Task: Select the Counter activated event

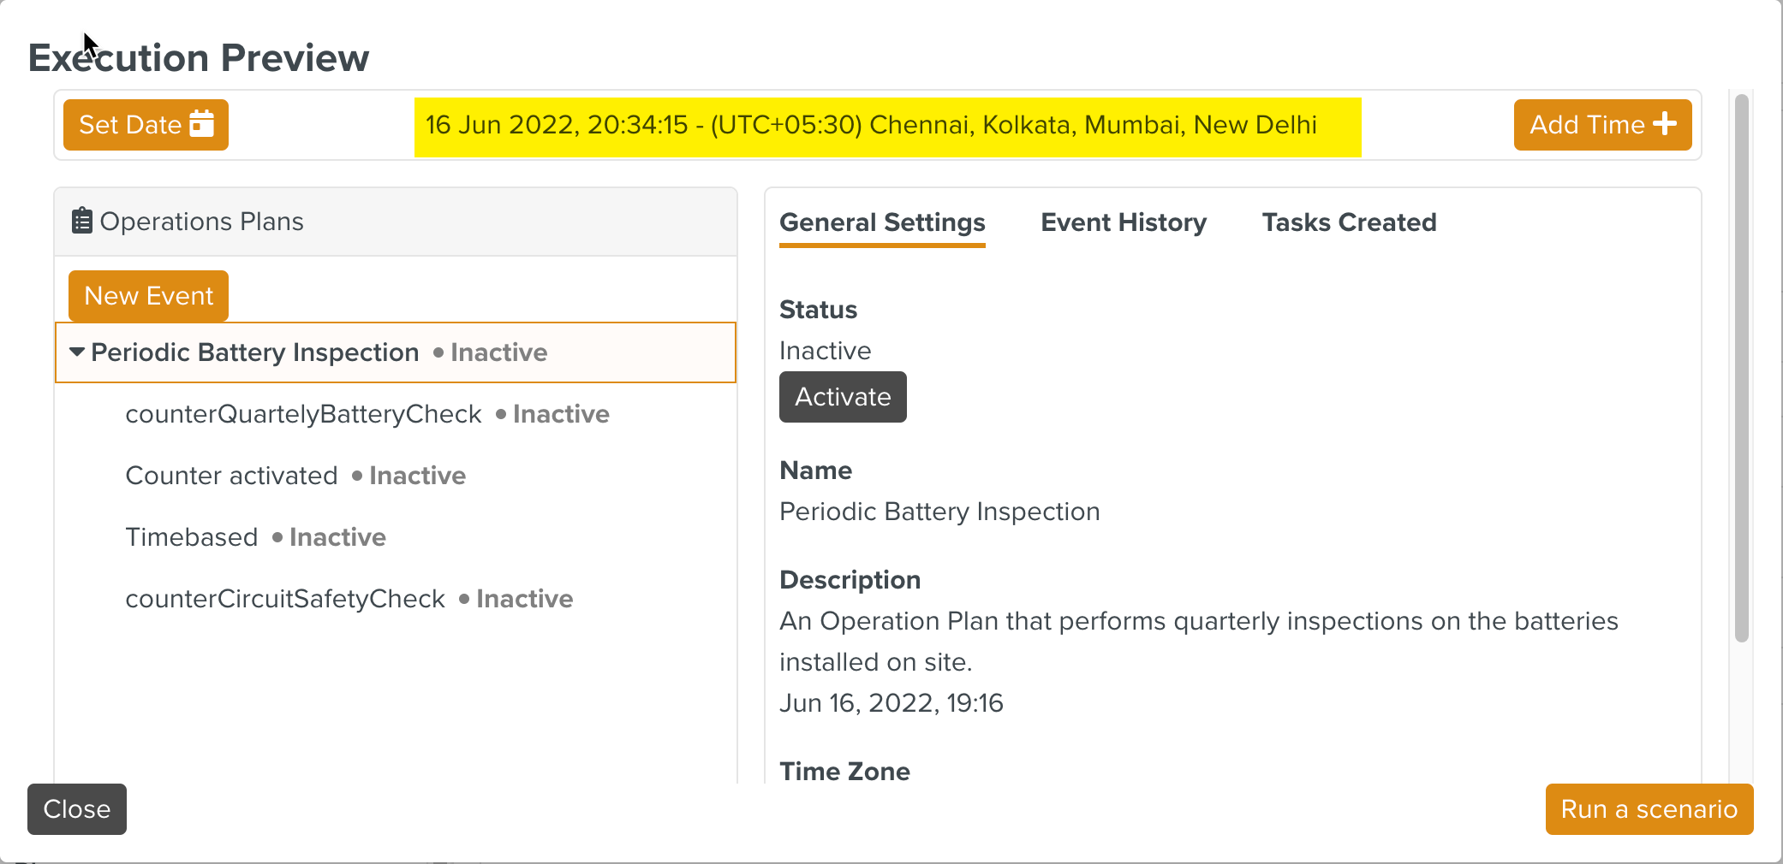Action: click(x=231, y=476)
